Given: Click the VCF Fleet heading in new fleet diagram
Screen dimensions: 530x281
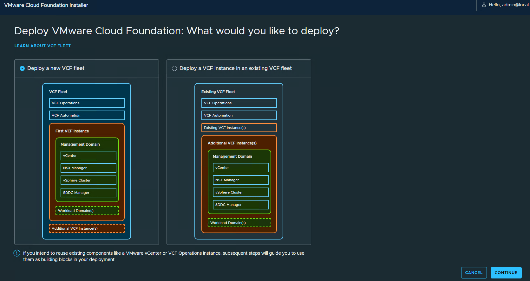Looking at the screenshot, I should pyautogui.click(x=58, y=92).
